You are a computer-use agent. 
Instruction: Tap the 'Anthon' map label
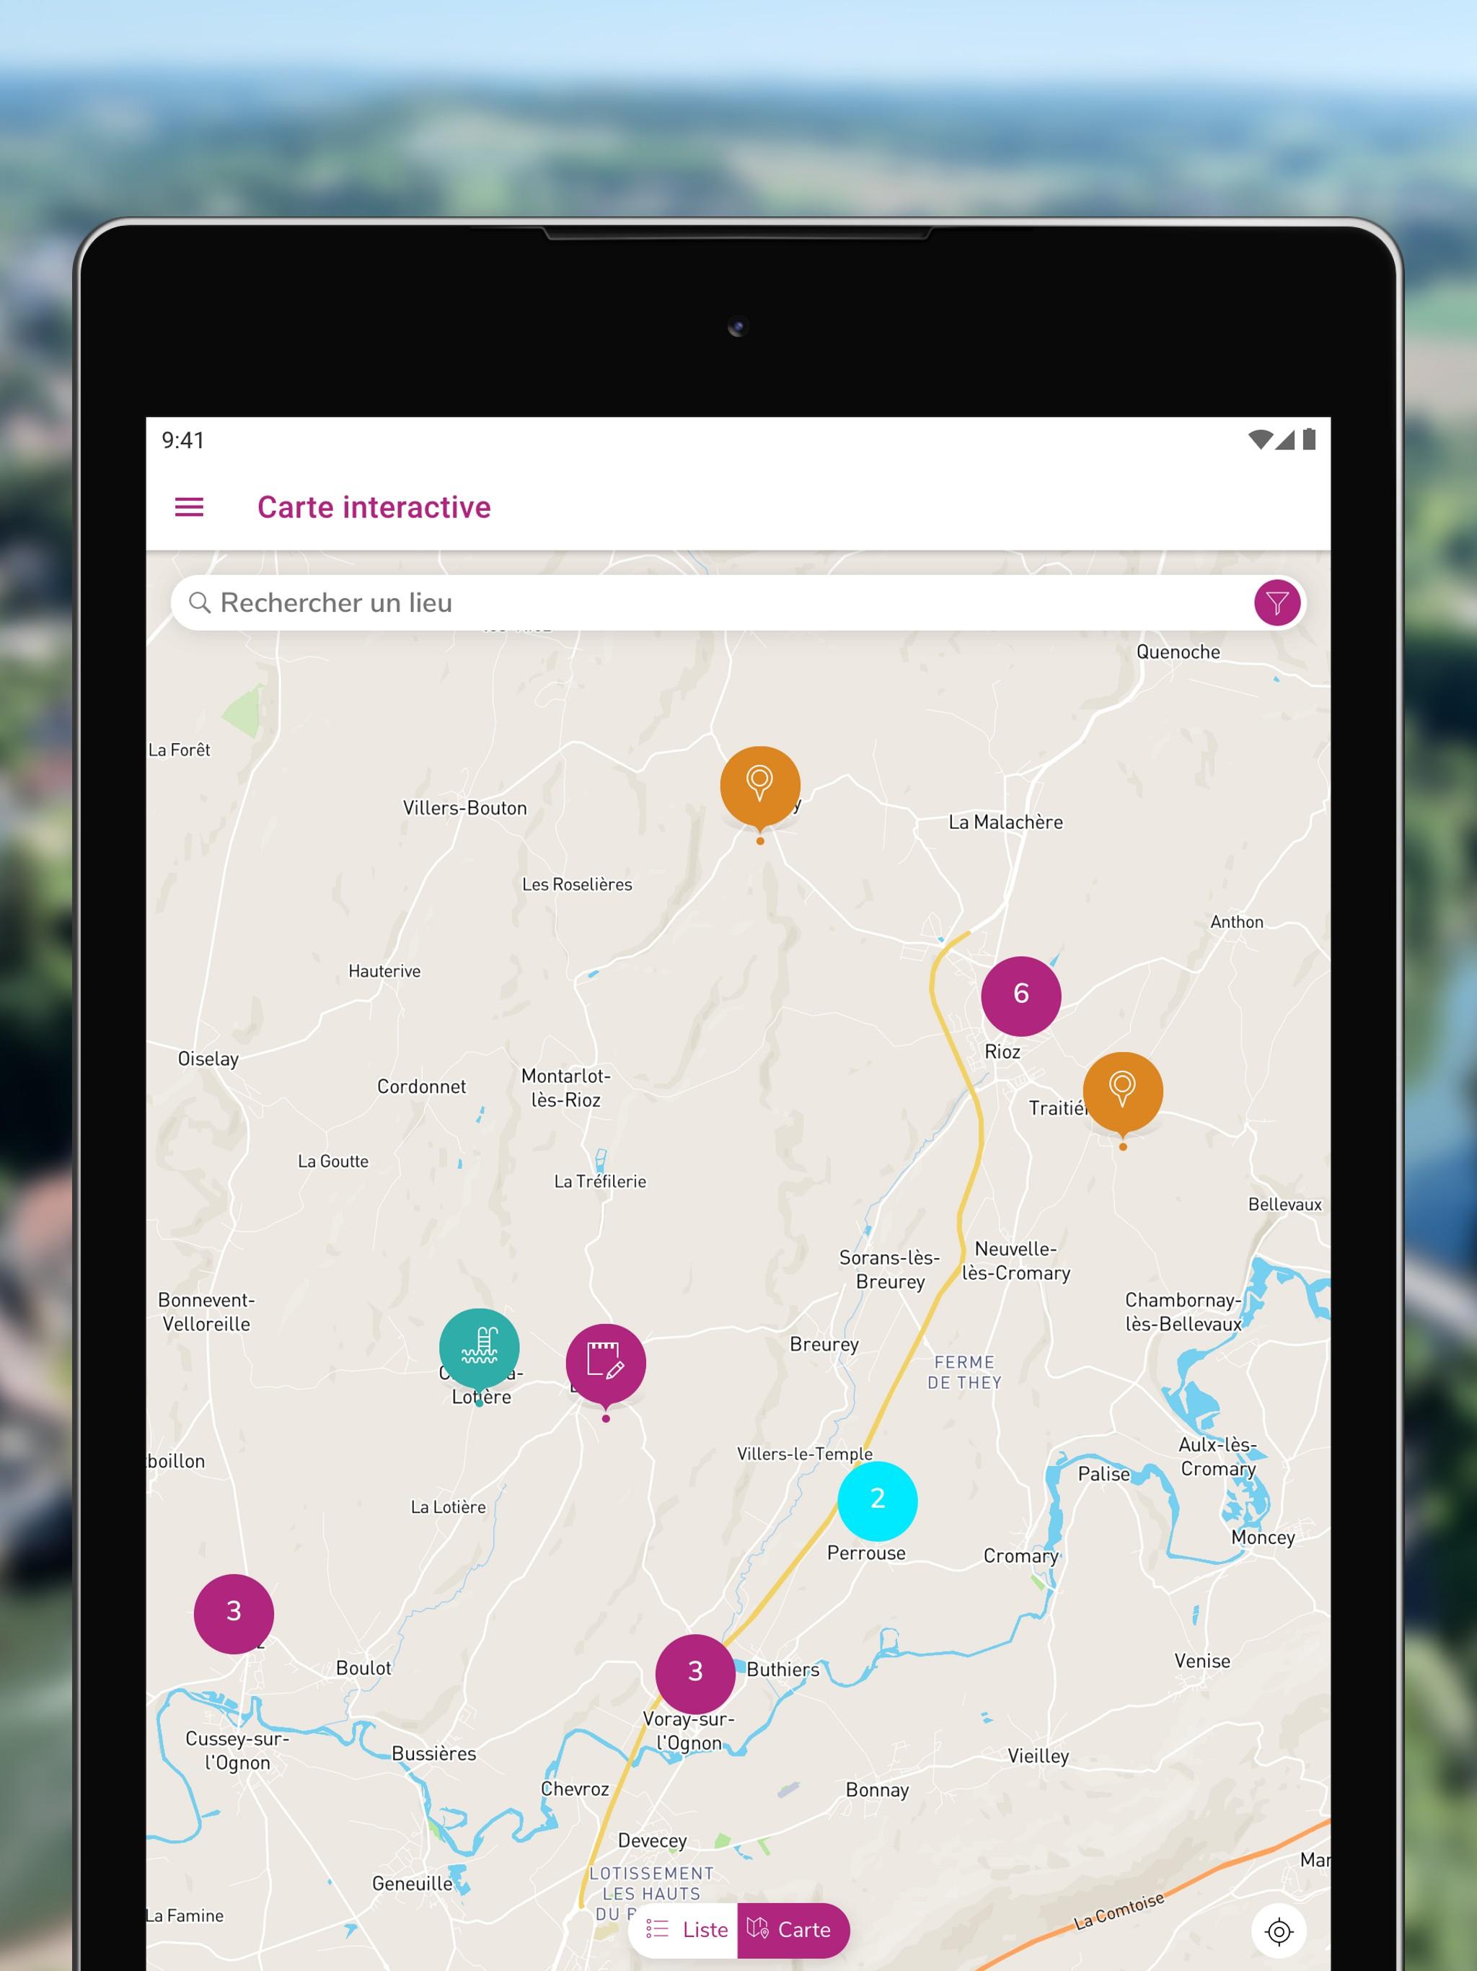(x=1236, y=922)
